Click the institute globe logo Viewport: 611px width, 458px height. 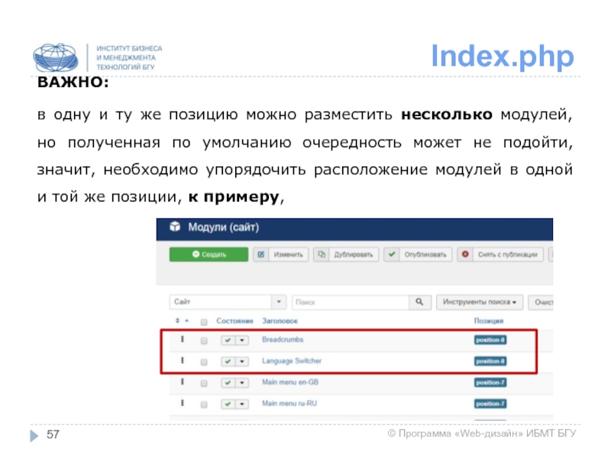coord(55,57)
